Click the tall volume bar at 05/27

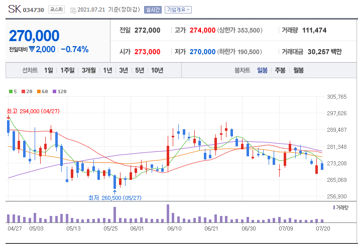(x=114, y=214)
